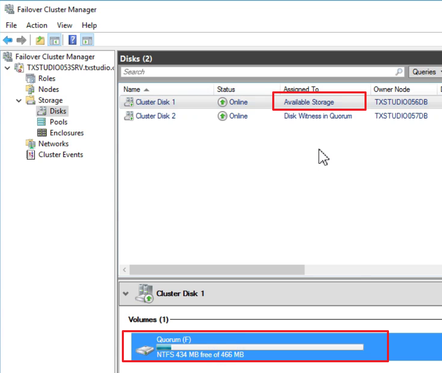442x373 pixels.
Task: Click the TXSTUDIO053SRV cluster icon
Action: pyautogui.click(x=19, y=68)
